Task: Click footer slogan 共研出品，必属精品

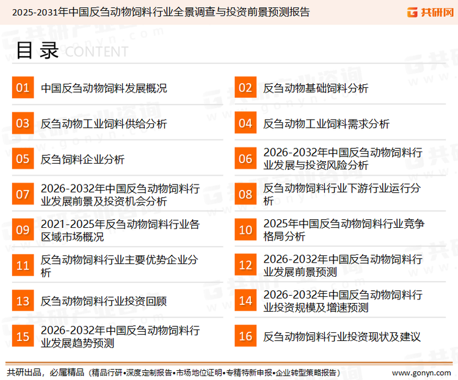Action: [46, 373]
